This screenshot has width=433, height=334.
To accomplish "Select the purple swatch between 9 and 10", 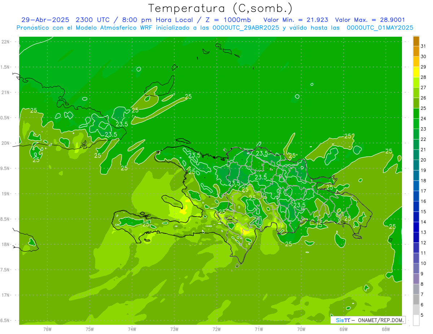I will click(x=416, y=268).
